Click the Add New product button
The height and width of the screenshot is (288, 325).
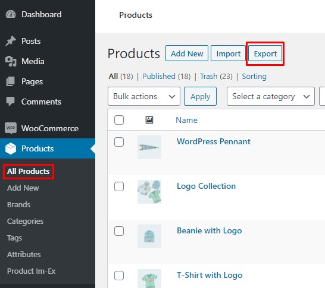[187, 53]
